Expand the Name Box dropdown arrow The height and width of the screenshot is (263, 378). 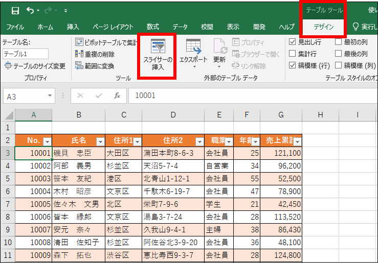50,95
